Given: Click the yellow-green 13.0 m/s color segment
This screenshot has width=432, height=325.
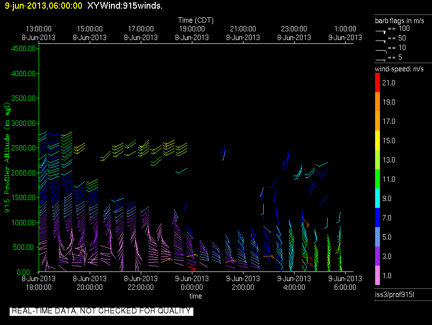Looking at the screenshot, I should click(x=378, y=160).
